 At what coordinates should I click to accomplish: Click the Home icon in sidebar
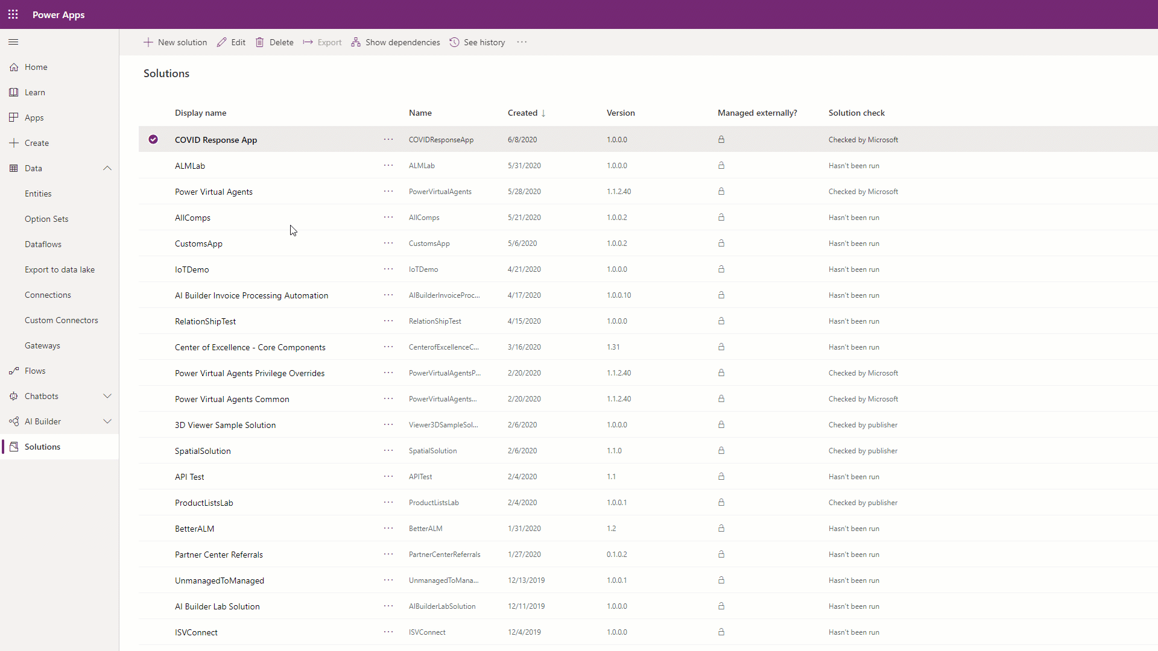(x=14, y=68)
